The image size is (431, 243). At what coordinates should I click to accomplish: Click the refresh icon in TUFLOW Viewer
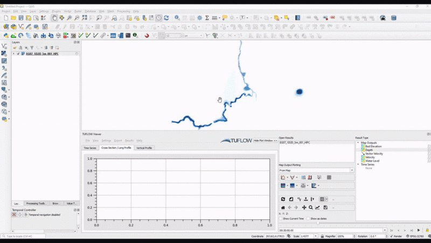click(x=283, y=199)
